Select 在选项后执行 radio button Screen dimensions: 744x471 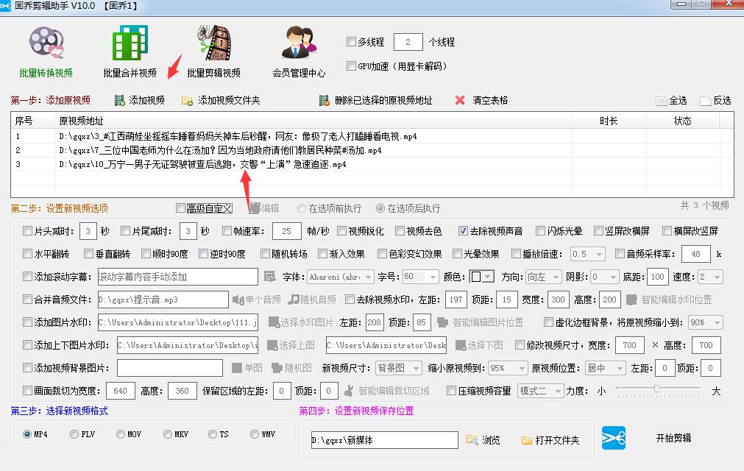(380, 208)
